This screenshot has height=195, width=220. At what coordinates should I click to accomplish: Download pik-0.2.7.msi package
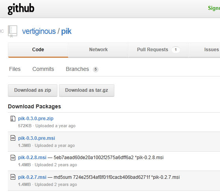point(32,177)
